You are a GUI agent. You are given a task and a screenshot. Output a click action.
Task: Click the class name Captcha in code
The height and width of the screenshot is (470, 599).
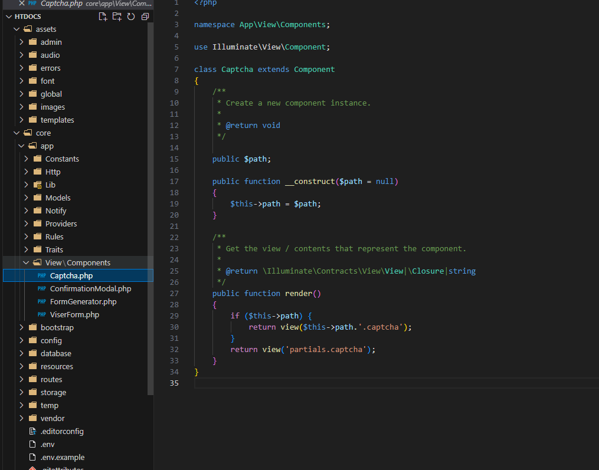[237, 70]
